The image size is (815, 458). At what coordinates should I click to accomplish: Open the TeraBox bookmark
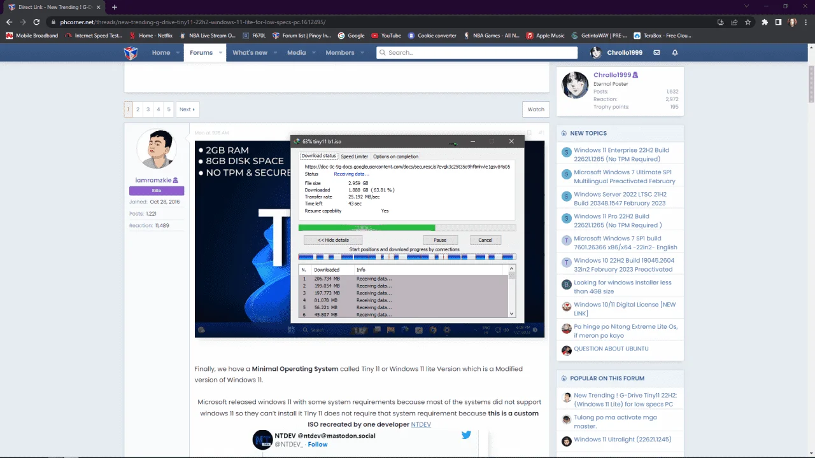tap(662, 36)
